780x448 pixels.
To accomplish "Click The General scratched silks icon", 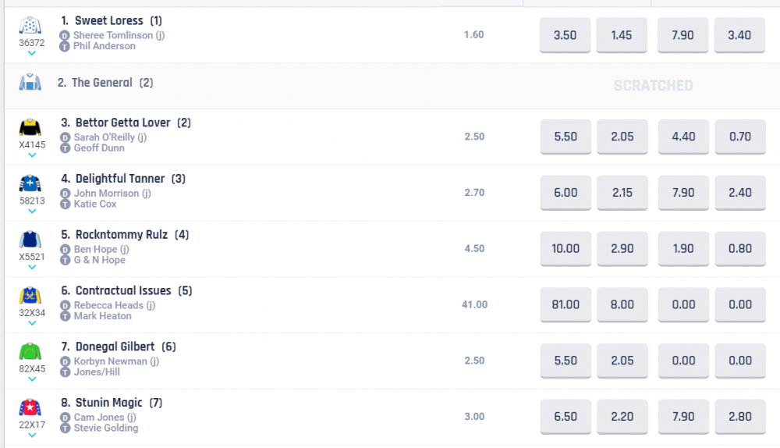I will [30, 82].
